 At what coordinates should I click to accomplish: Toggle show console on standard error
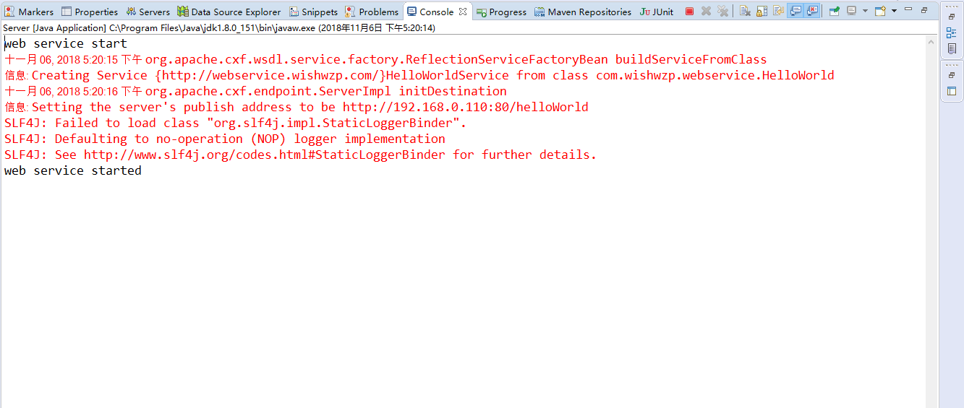pos(812,11)
